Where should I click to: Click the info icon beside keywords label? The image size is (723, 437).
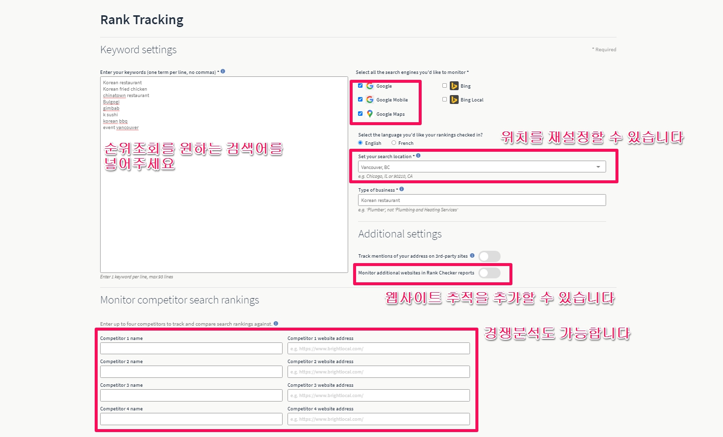[x=223, y=71]
